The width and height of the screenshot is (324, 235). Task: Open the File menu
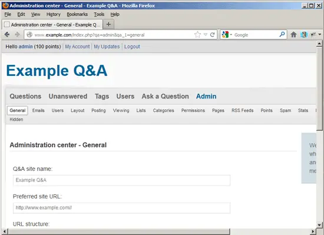coord(8,14)
